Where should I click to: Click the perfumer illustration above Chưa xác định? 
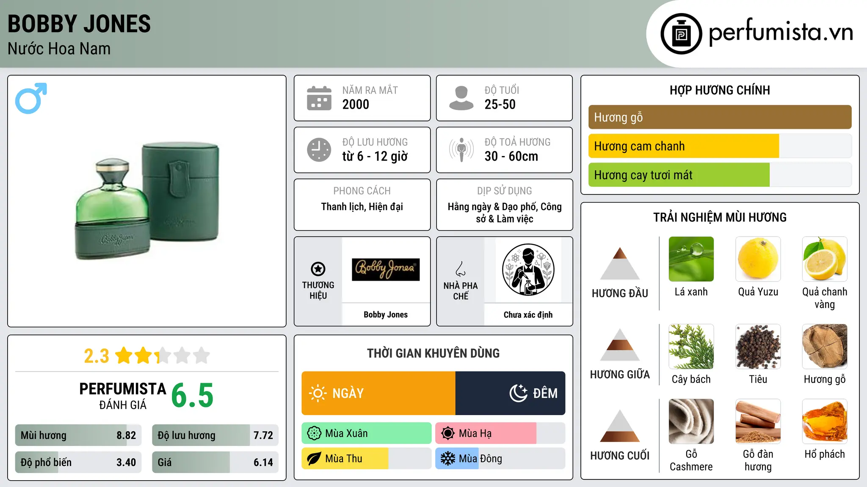pos(528,270)
